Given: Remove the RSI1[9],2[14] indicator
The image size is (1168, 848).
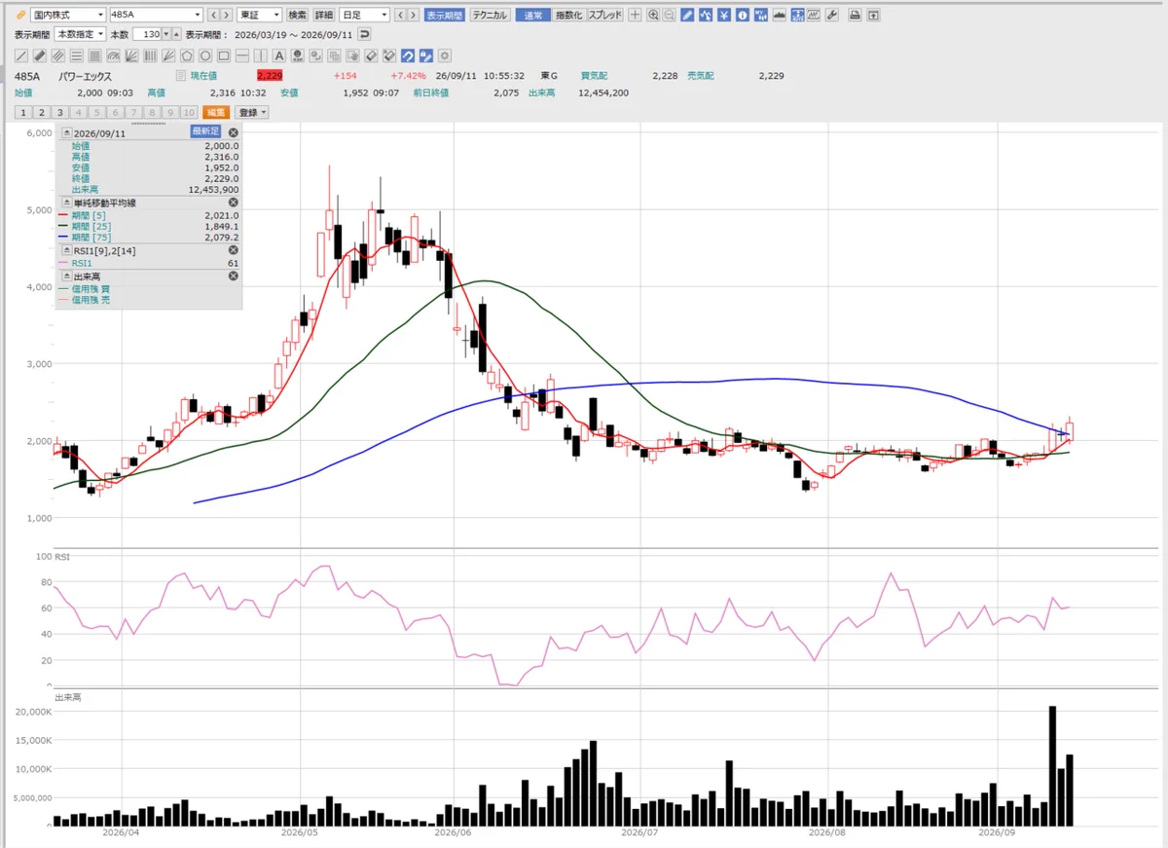Looking at the screenshot, I should click(234, 250).
